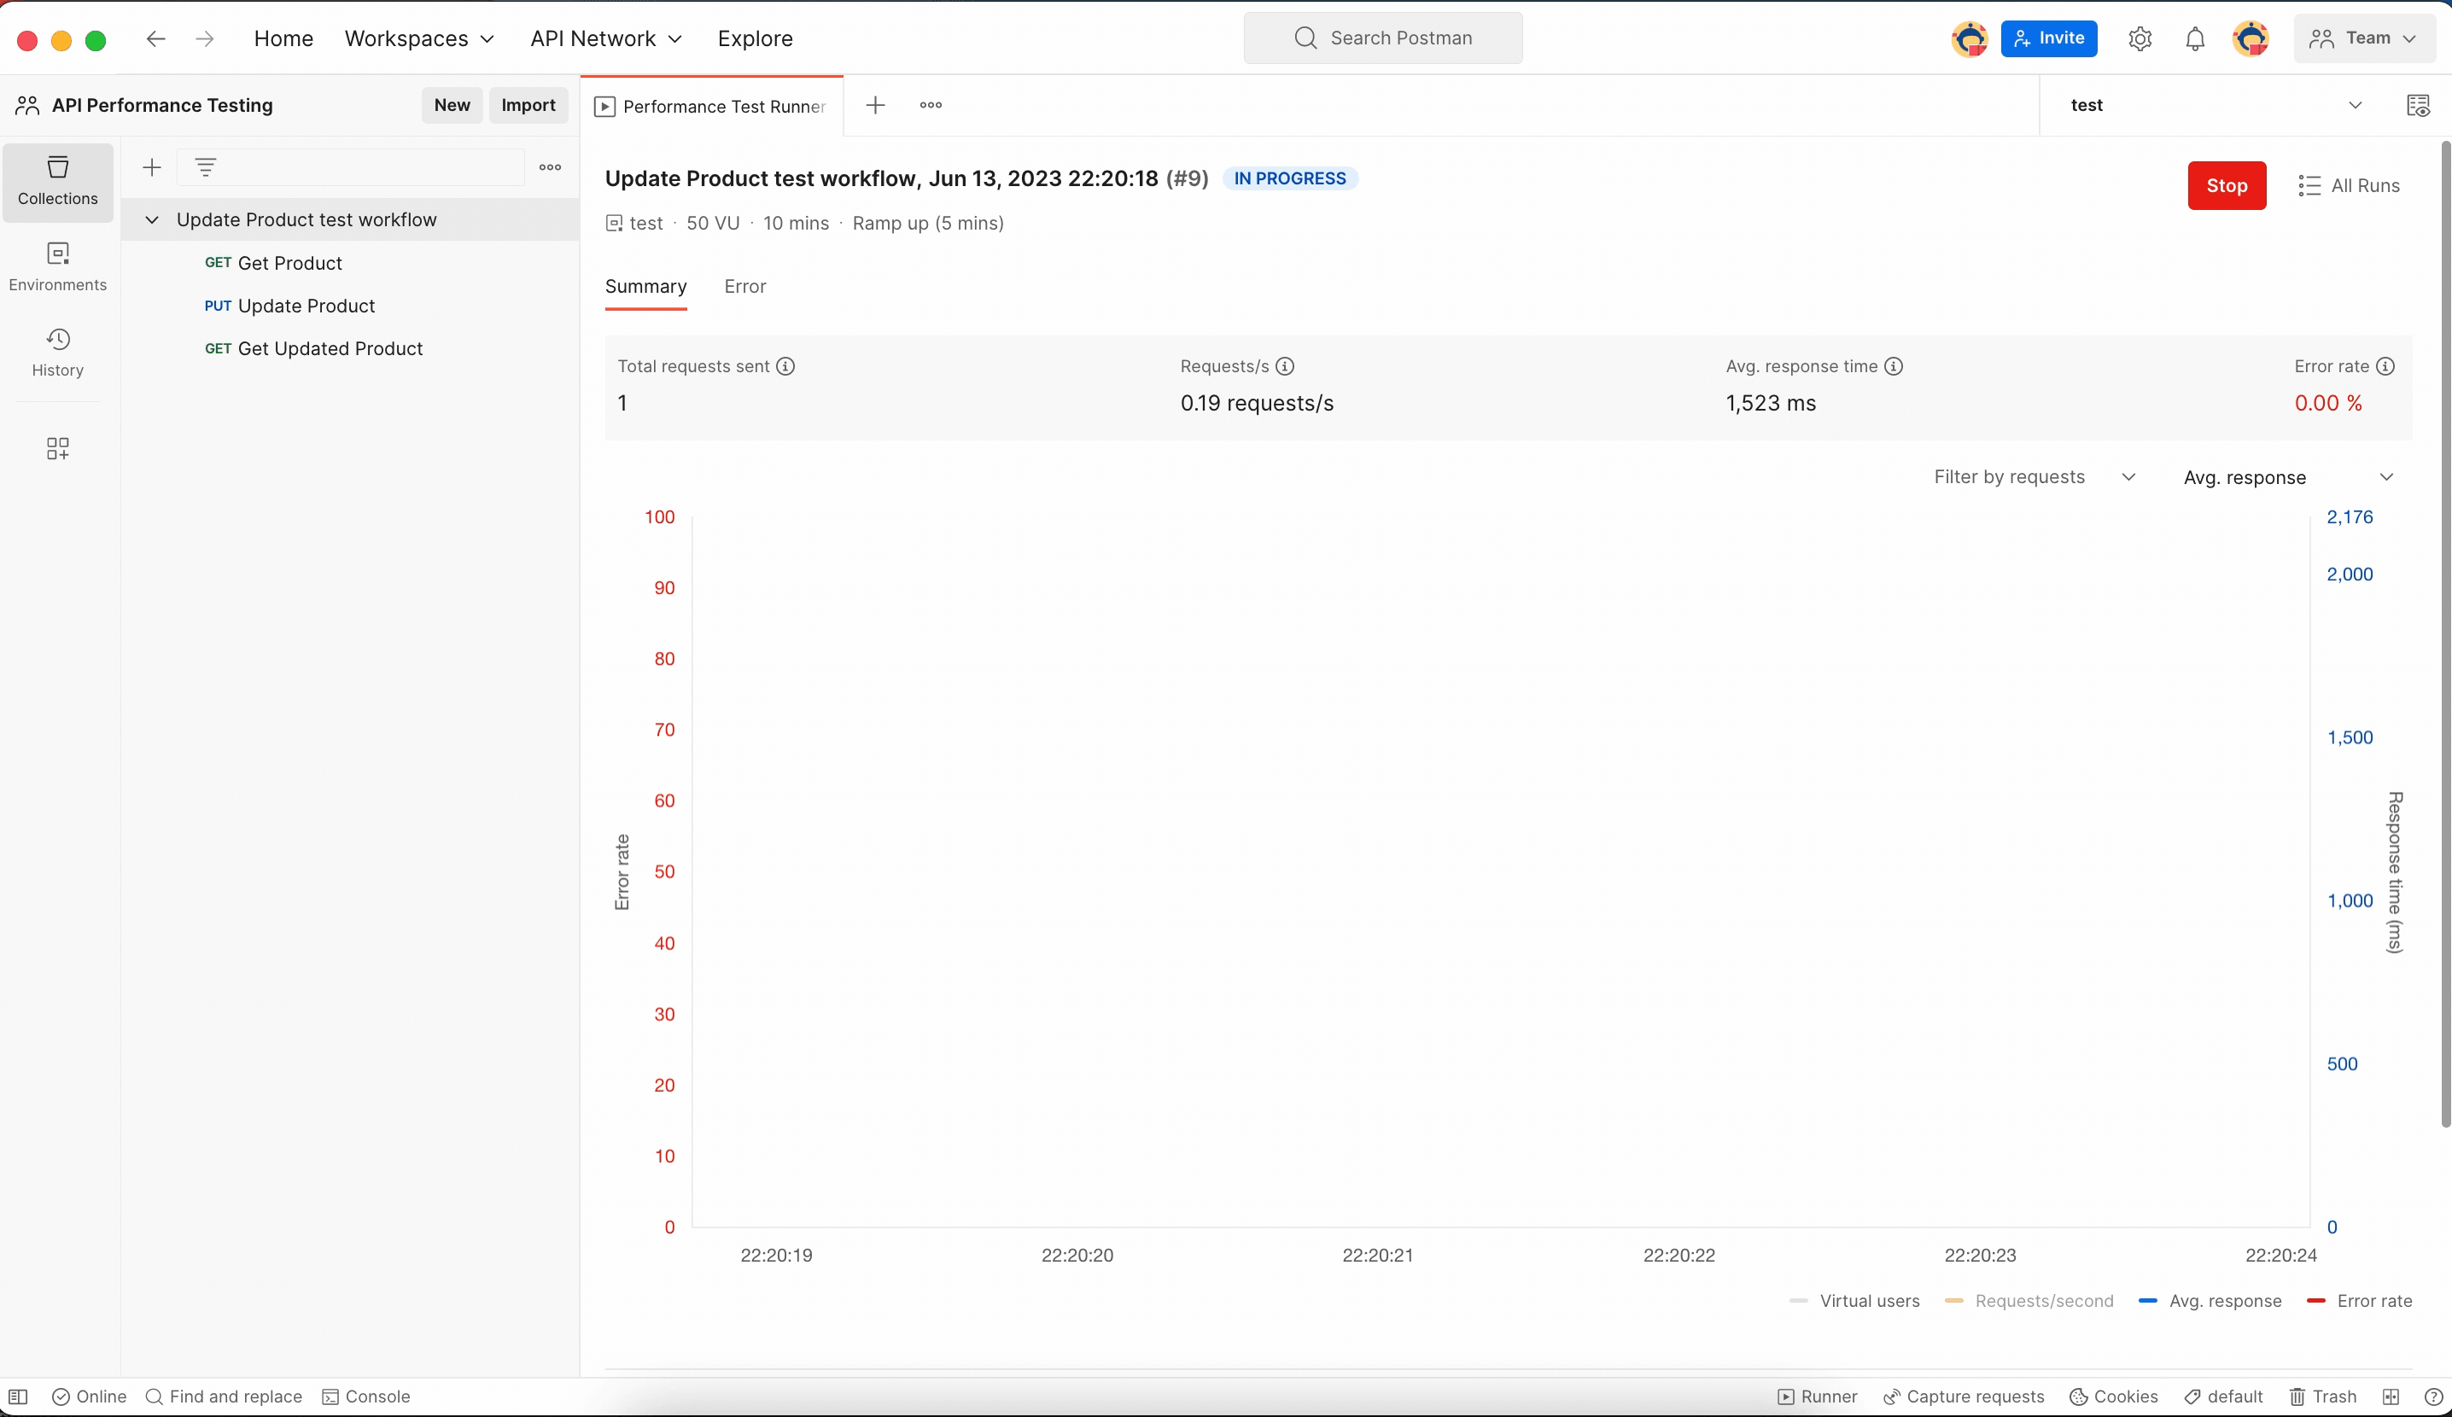Screen dimensions: 2452x1417
Task: Open Runner from the status bar
Action: pyautogui.click(x=1818, y=1397)
